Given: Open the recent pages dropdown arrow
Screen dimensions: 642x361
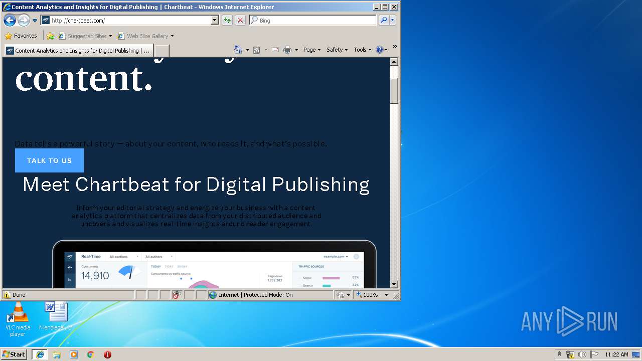Looking at the screenshot, I should [35, 21].
